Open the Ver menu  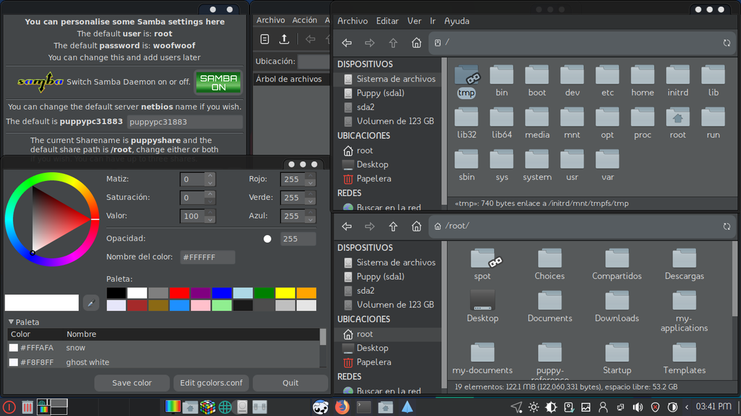[x=414, y=21]
